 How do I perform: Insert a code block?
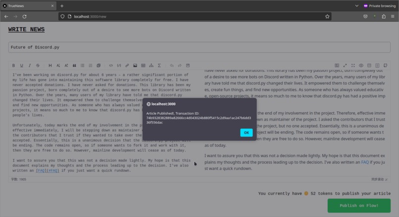119,66
